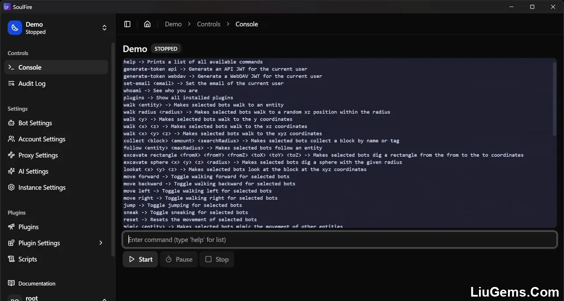Click the 'generate-token api' console line

coord(215,69)
